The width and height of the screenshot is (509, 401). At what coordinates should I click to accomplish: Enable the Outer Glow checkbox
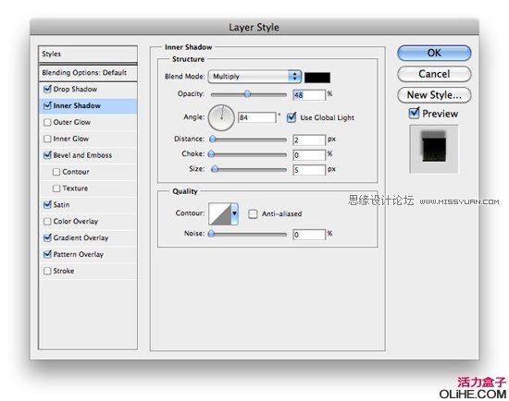pyautogui.click(x=47, y=122)
